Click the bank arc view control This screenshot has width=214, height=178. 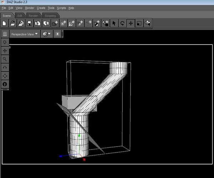pyautogui.click(x=5, y=67)
